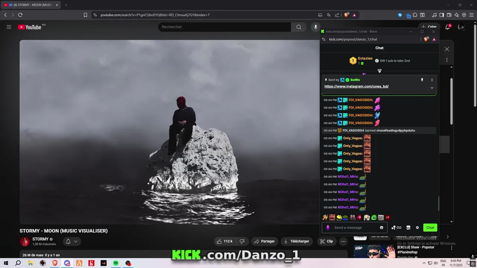The width and height of the screenshot is (477, 268).
Task: Open the STORMY channel name link
Action: coord(40,239)
